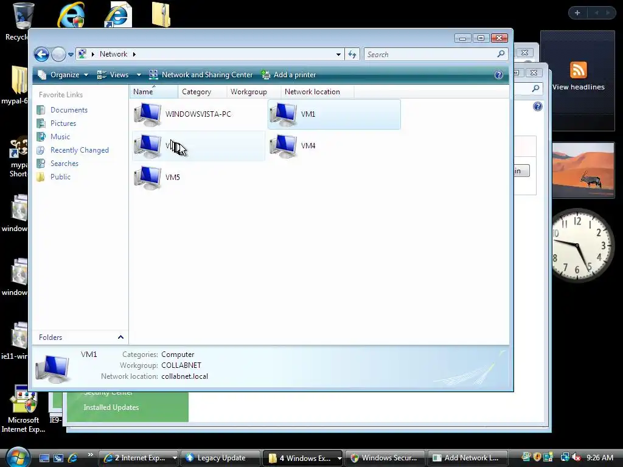The width and height of the screenshot is (623, 467).
Task: Add gadgets with the sidebar plus button
Action: pyautogui.click(x=577, y=13)
